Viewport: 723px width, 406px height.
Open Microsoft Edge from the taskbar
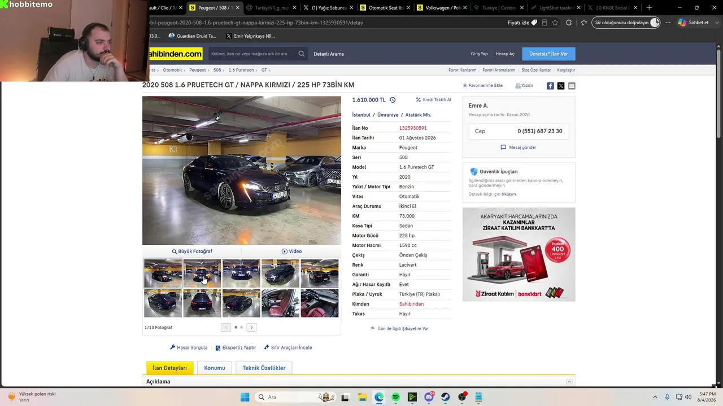[x=379, y=397]
